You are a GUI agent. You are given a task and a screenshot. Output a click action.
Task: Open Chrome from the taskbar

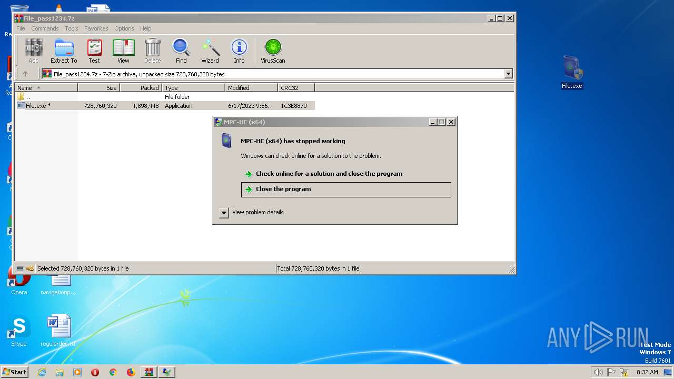pyautogui.click(x=113, y=372)
